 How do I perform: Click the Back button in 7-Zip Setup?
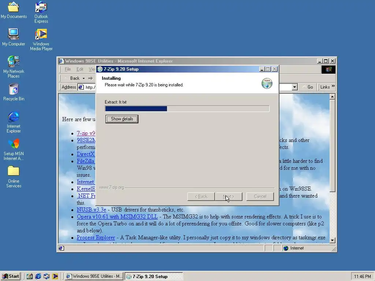[x=201, y=196]
